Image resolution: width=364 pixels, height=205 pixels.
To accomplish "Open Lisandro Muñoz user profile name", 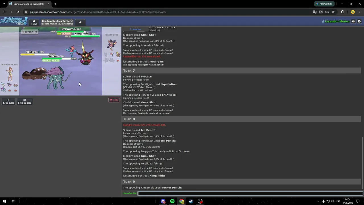I will click(x=336, y=21).
